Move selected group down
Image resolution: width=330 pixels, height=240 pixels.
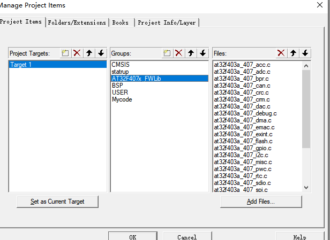pyautogui.click(x=203, y=53)
